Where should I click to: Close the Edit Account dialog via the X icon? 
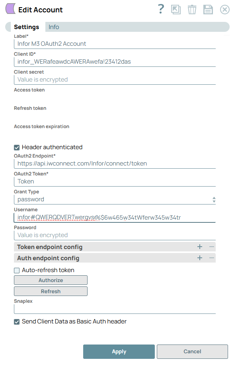tap(224, 9)
